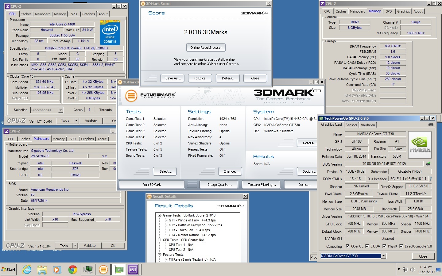Screen dimensions: 442x276
Task: Open the Processor #1 selection dropdown
Action: (x=60, y=110)
